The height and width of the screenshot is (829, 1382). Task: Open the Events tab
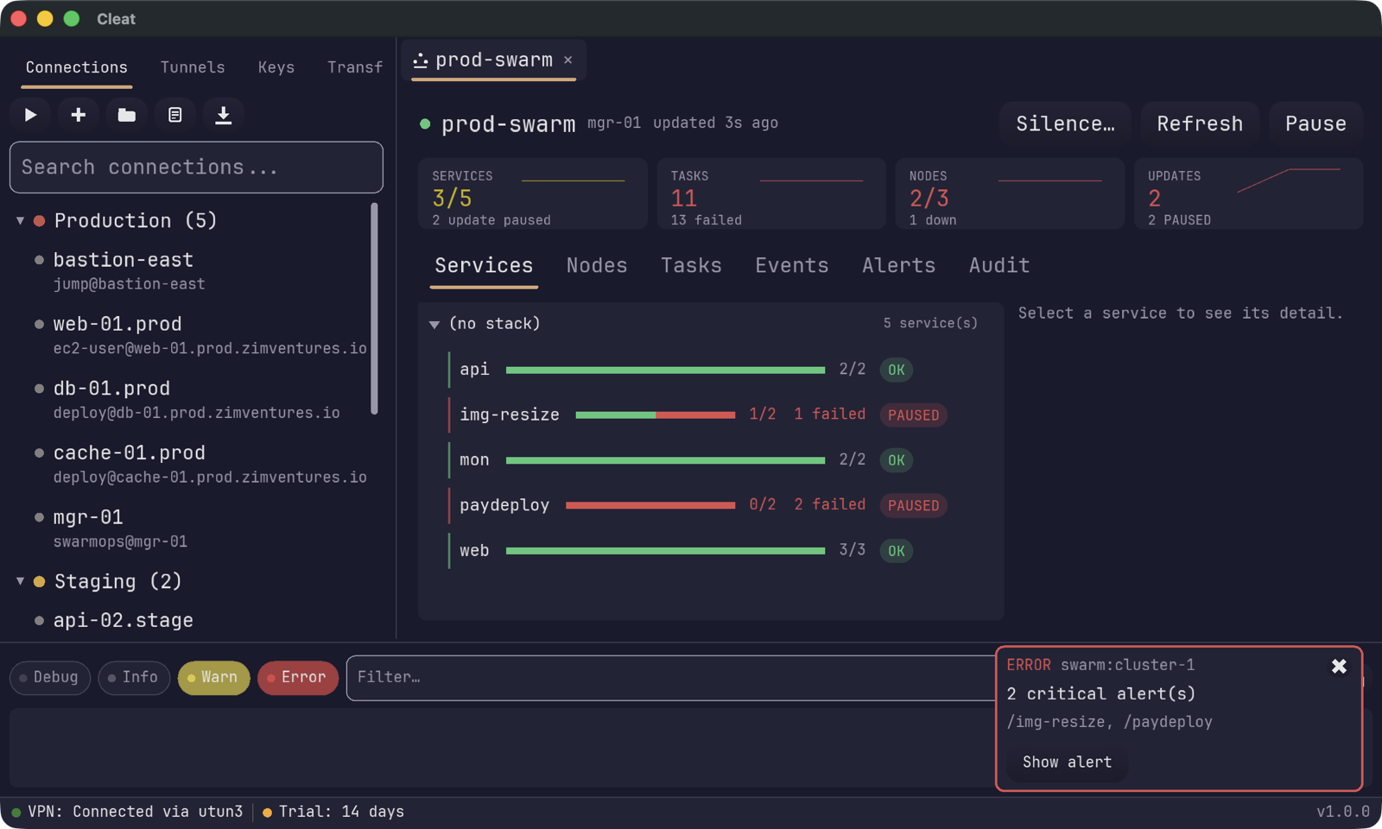pos(792,266)
